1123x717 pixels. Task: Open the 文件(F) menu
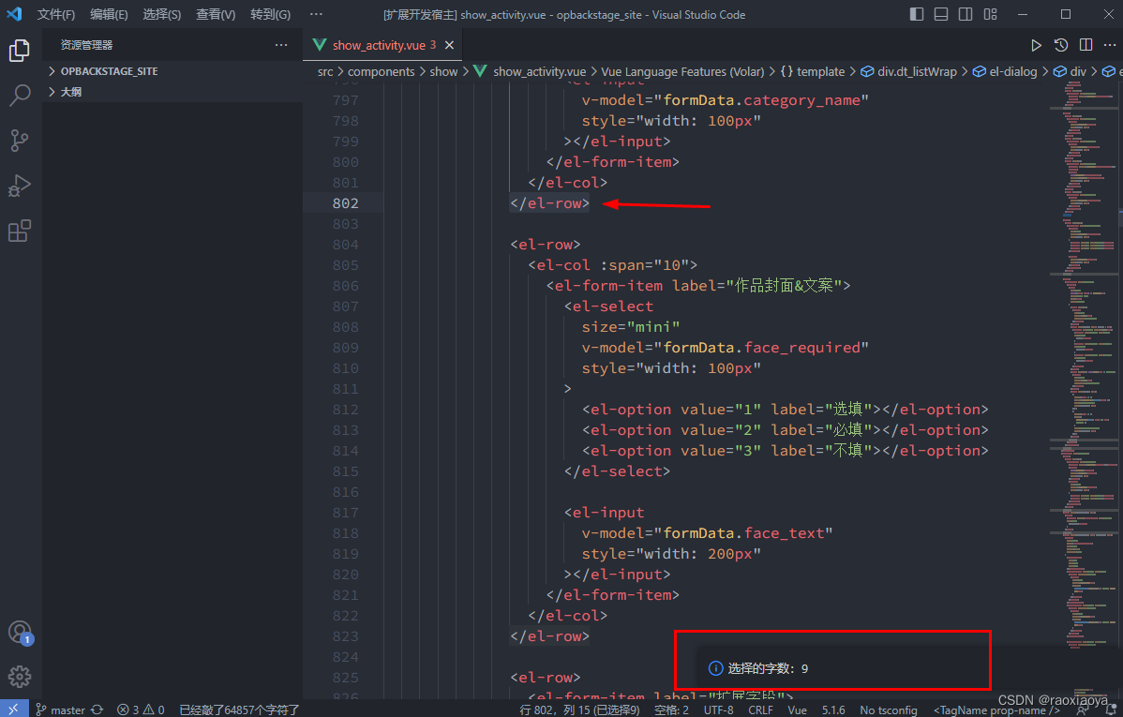pyautogui.click(x=54, y=14)
